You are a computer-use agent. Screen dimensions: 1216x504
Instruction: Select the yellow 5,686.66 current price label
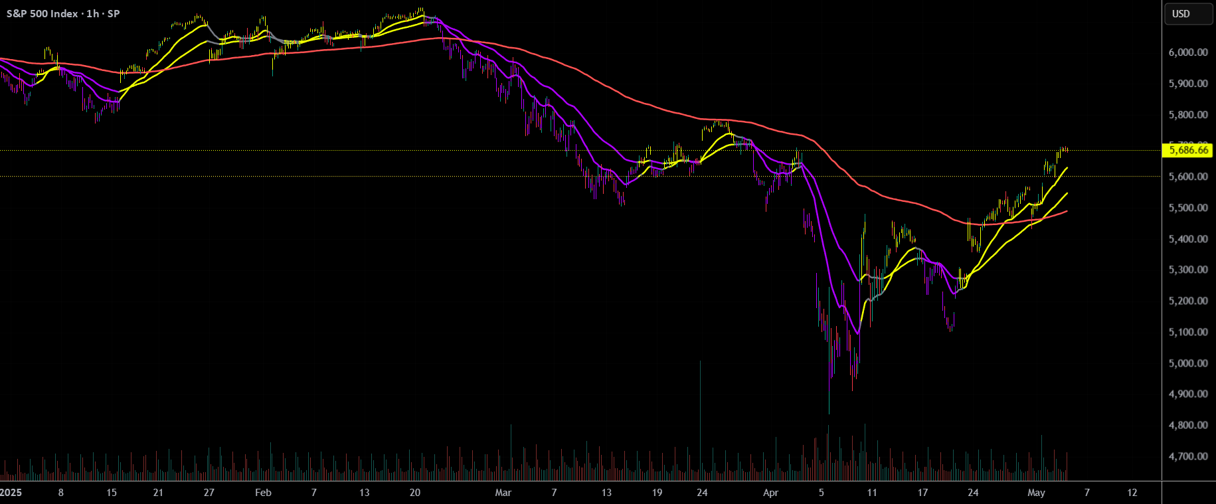1188,150
